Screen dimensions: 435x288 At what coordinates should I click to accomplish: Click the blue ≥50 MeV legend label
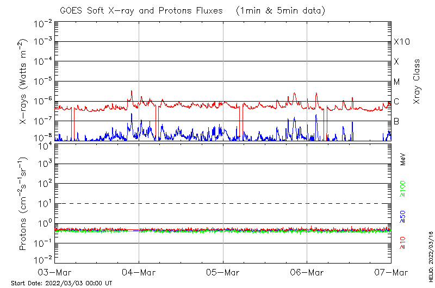(403, 217)
